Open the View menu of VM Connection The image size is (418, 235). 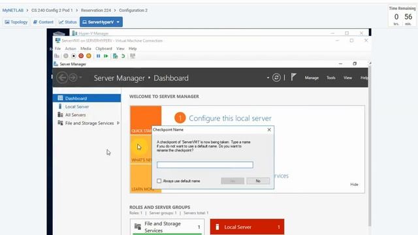(120, 48)
